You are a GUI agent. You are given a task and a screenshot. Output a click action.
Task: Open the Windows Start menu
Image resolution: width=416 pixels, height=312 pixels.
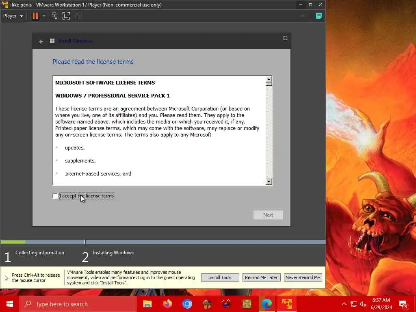click(10, 304)
